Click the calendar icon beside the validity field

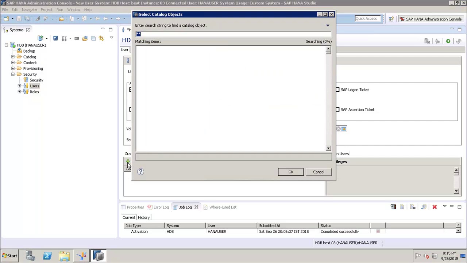coord(344,129)
